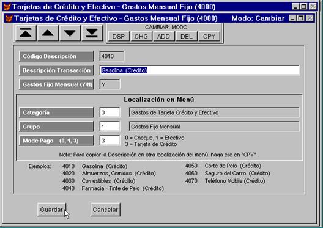Switch to CHG change mode
Screen dimensions: 323x228
141,37
